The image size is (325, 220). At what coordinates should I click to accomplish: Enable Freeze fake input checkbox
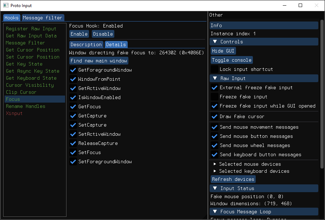[214, 97]
